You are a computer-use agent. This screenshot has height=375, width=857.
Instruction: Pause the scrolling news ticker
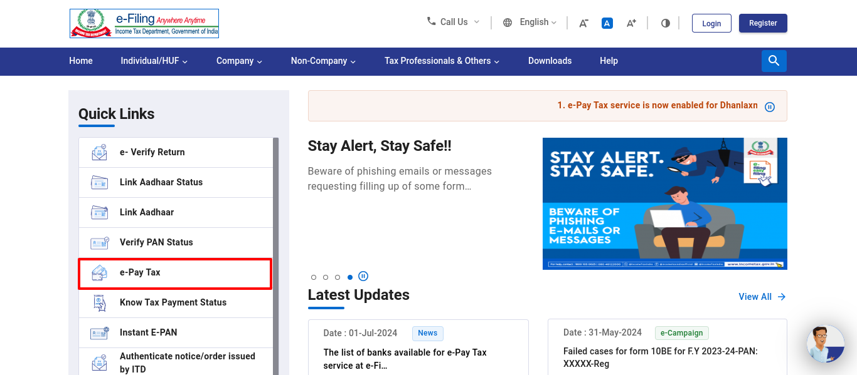point(770,107)
